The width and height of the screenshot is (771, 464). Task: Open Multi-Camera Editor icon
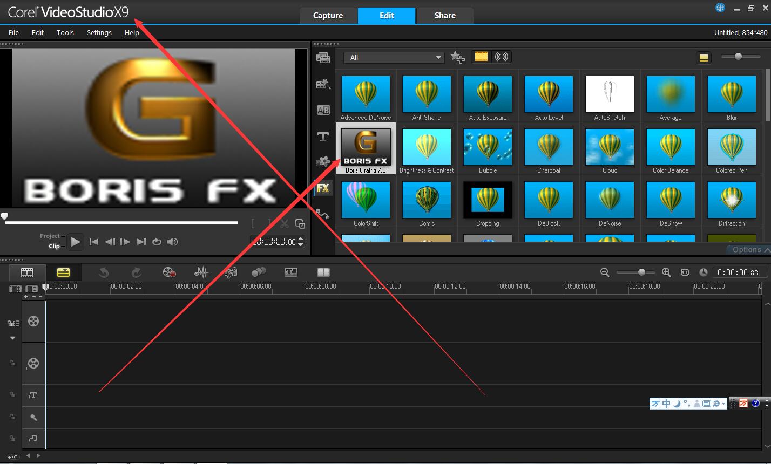click(x=323, y=272)
